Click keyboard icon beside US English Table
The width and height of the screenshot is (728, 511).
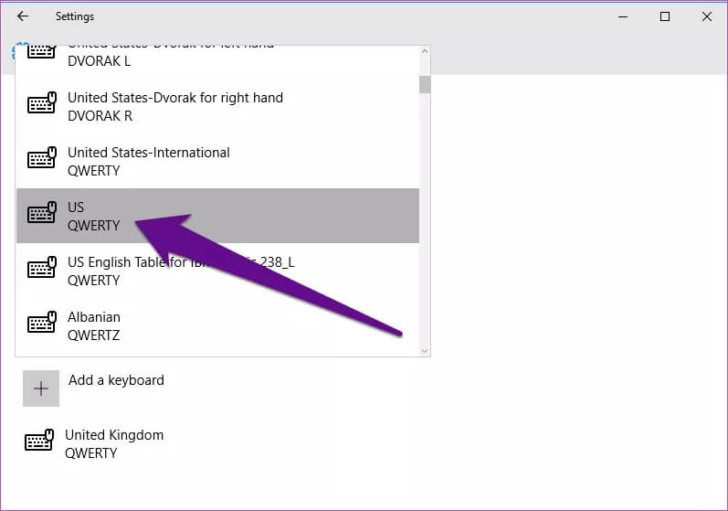(x=42, y=267)
